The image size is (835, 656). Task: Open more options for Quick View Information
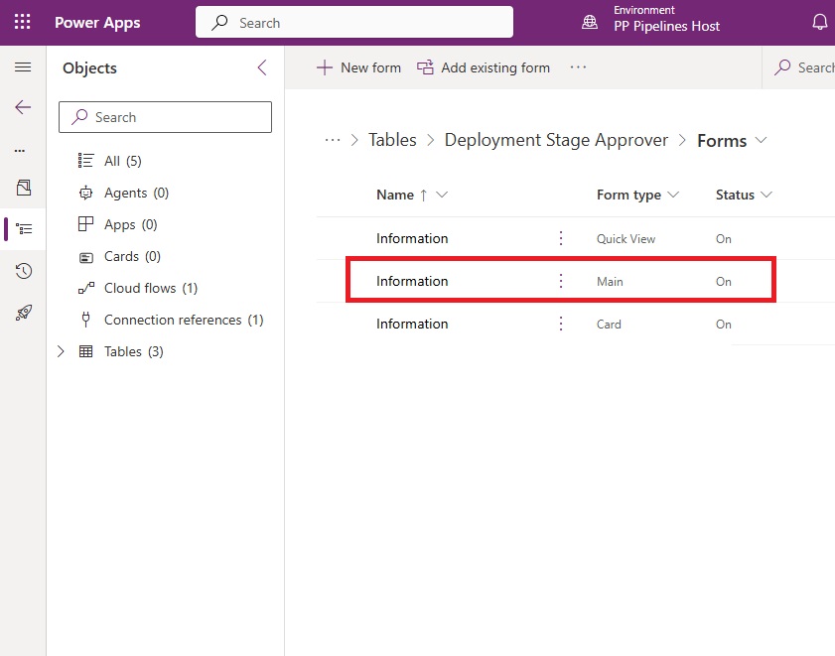pyautogui.click(x=561, y=238)
